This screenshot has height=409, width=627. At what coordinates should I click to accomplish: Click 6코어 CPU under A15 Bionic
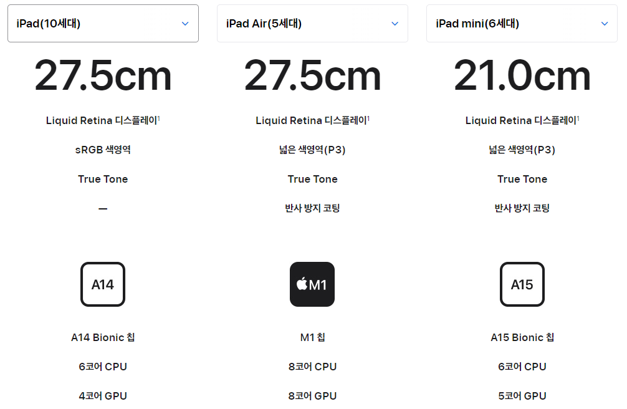(522, 367)
